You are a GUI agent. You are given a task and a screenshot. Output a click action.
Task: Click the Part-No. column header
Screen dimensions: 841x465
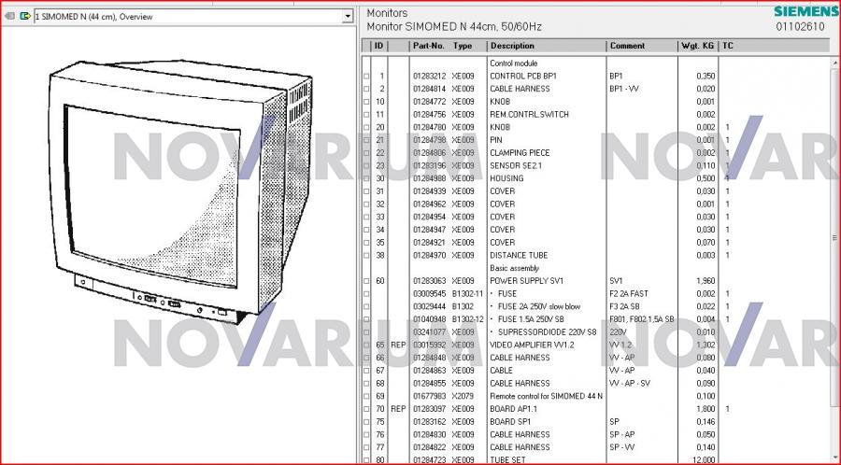[428, 46]
